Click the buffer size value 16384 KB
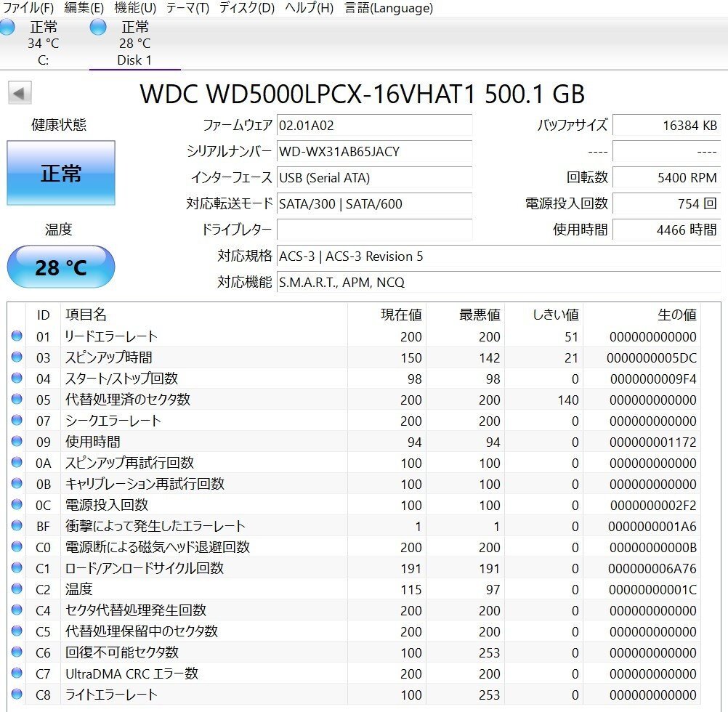Screen dimensions: 728x712 point(667,125)
